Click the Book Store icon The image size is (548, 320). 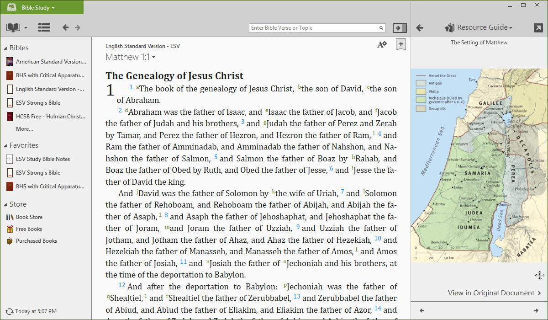[10, 217]
